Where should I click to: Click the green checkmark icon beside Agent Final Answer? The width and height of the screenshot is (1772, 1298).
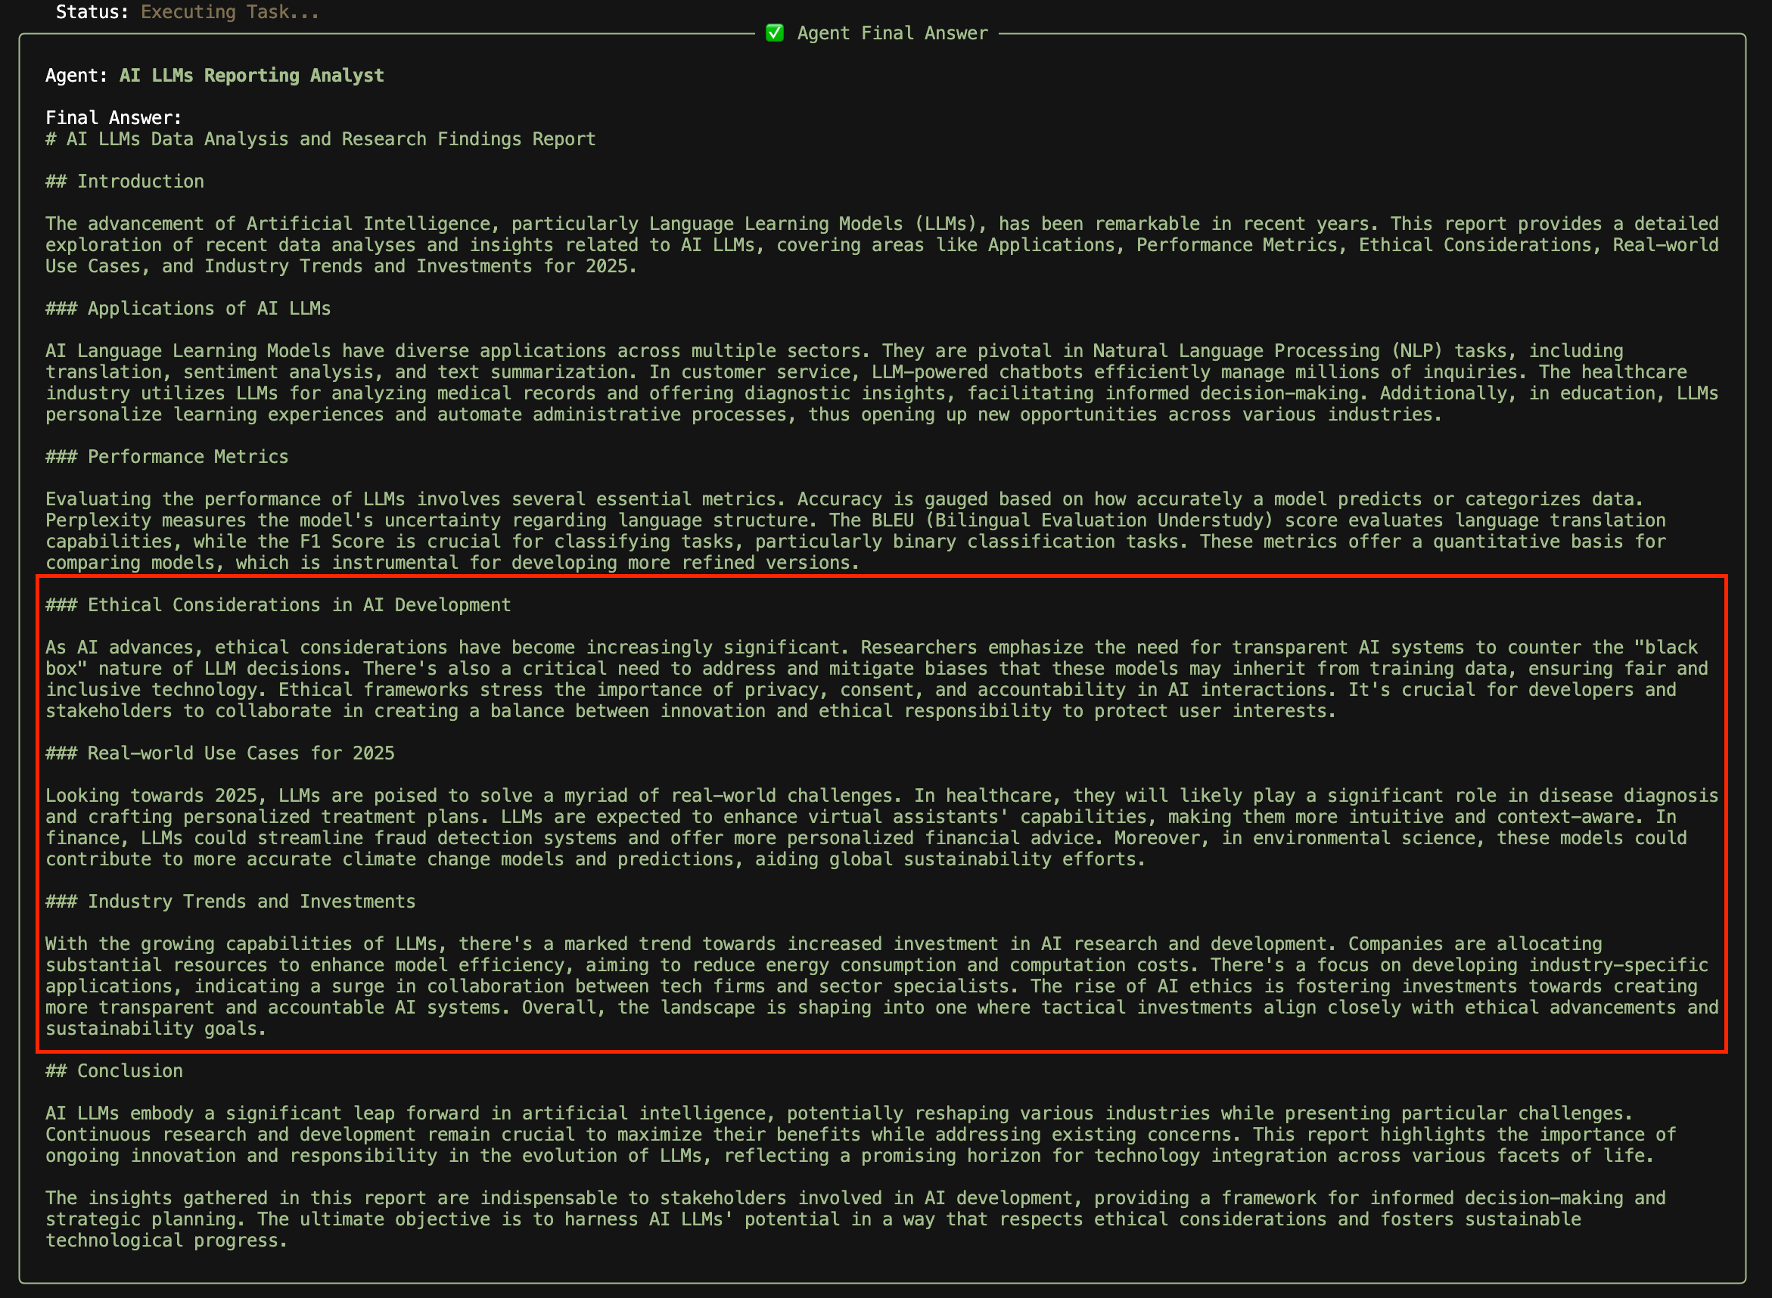coord(774,33)
